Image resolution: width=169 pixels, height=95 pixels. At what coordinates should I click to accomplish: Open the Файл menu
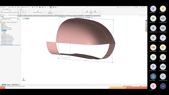(x=9, y=7)
